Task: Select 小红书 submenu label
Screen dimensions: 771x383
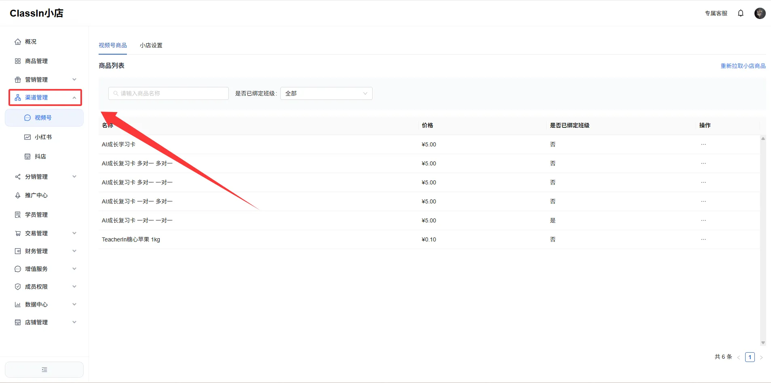Action: (43, 137)
